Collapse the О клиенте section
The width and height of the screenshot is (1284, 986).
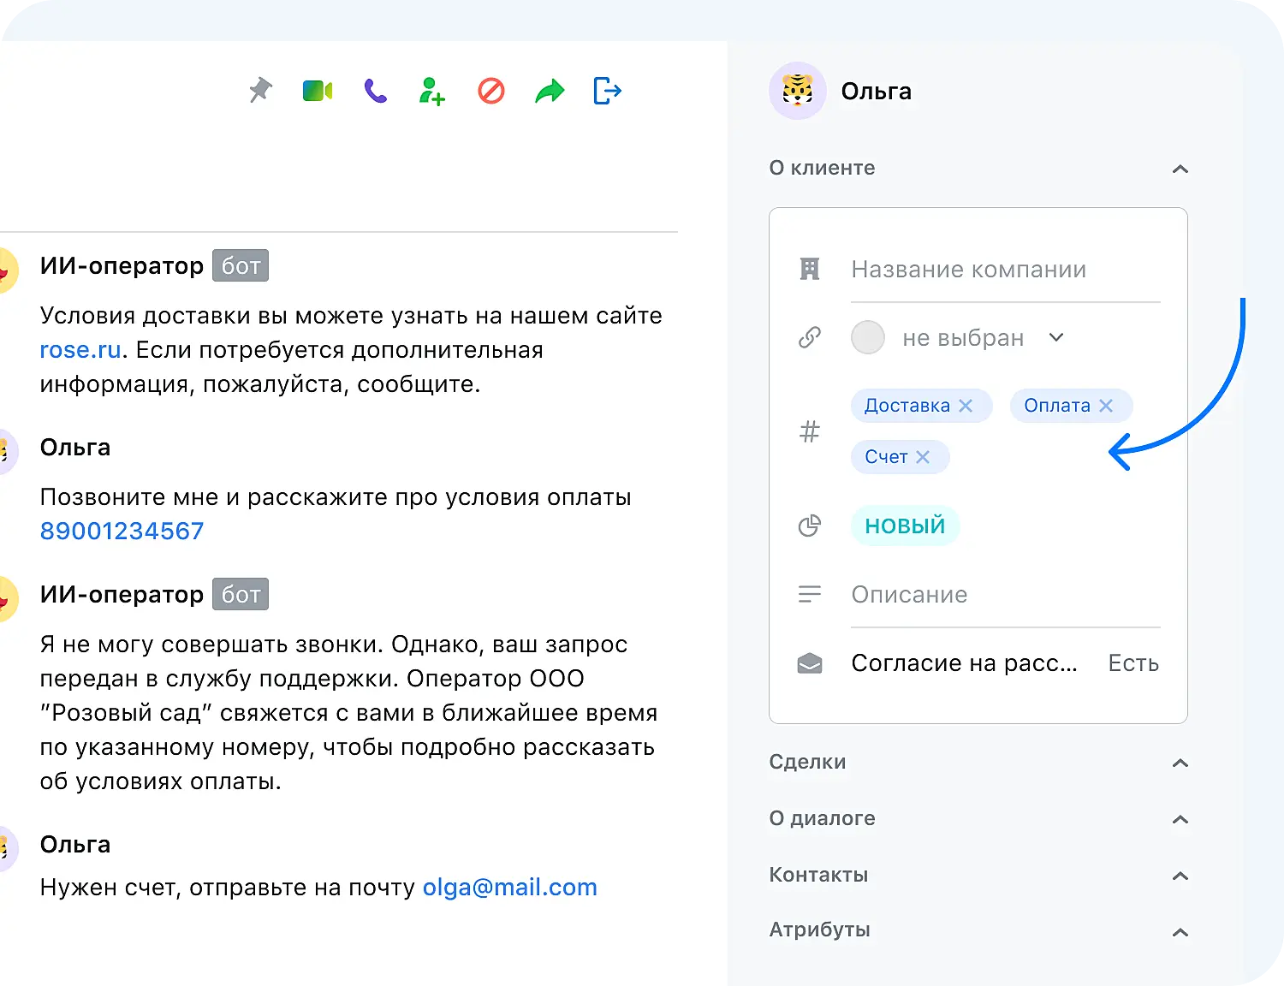pyautogui.click(x=1181, y=169)
